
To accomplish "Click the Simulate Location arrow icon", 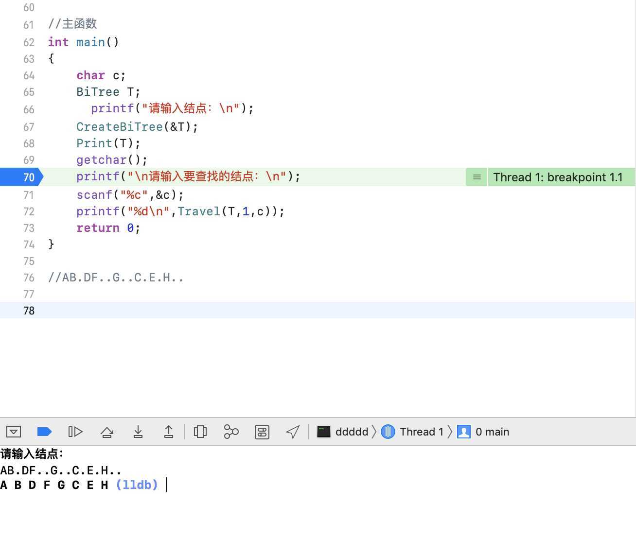I will tap(293, 432).
